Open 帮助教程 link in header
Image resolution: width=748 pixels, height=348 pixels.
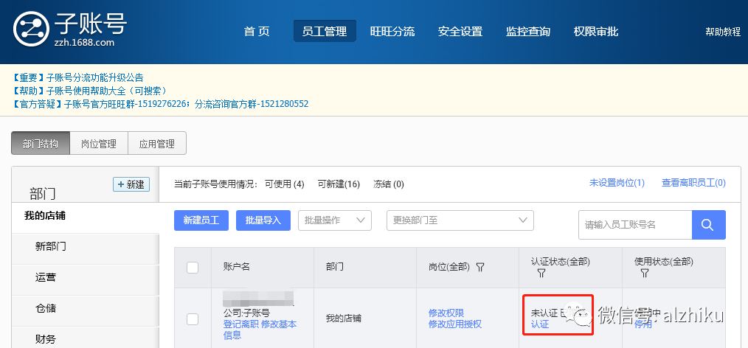(723, 32)
